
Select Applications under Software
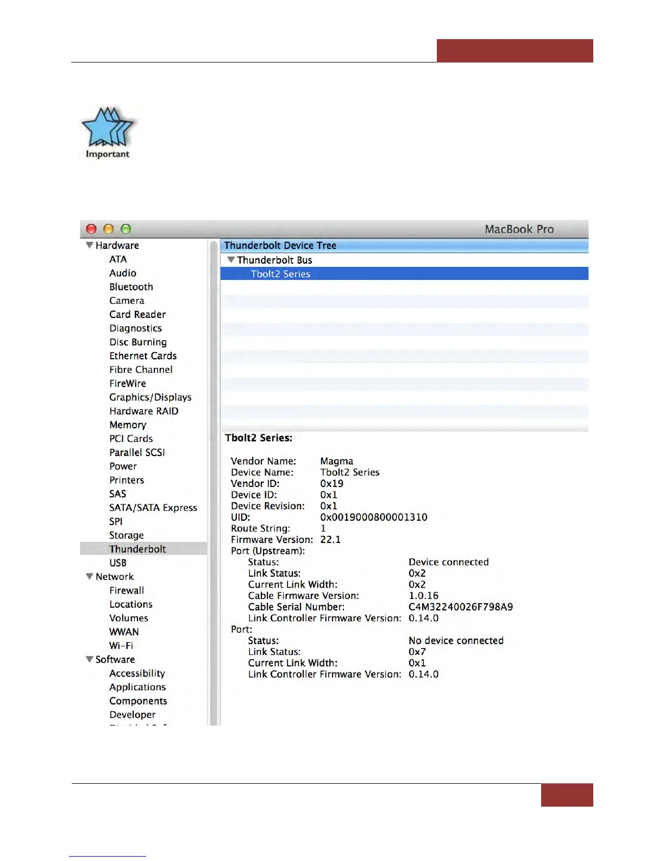pos(137,687)
